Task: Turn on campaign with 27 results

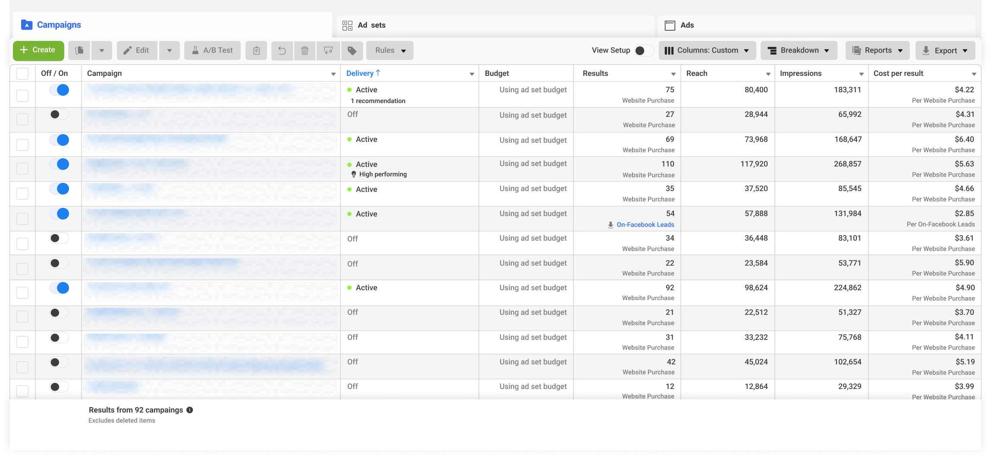Action: tap(59, 114)
